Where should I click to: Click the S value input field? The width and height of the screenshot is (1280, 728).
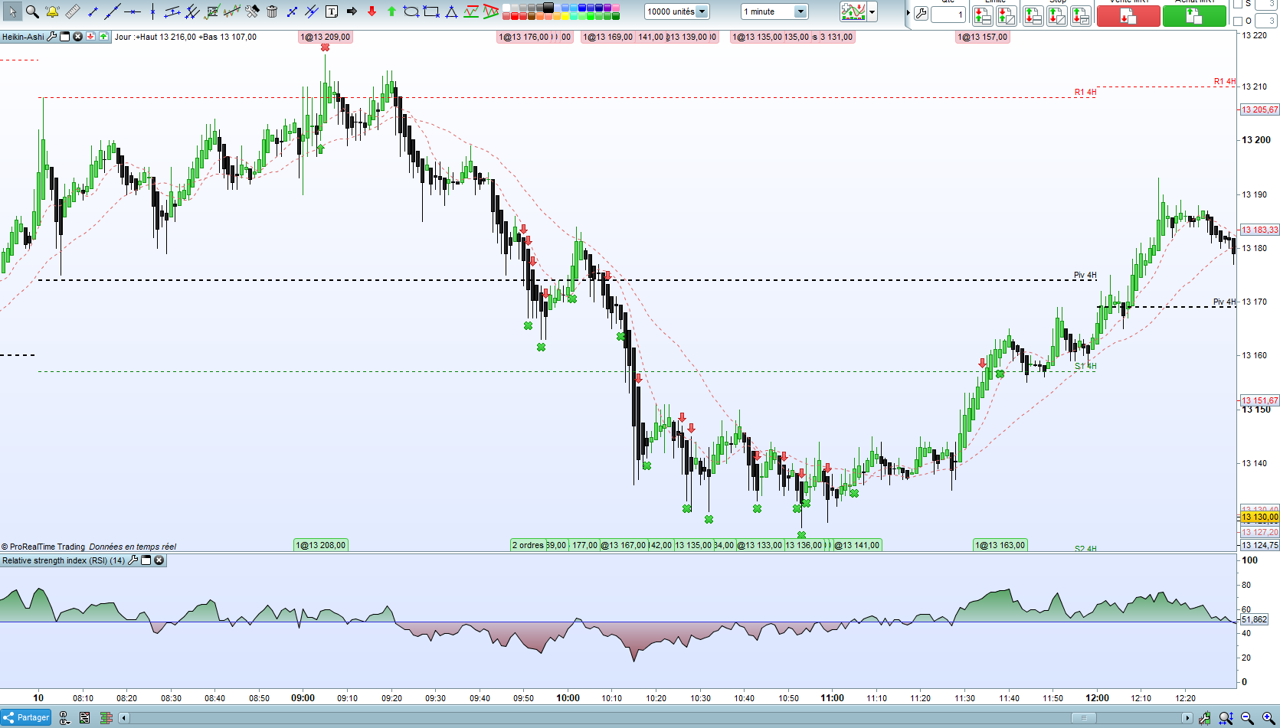coord(1265,4)
